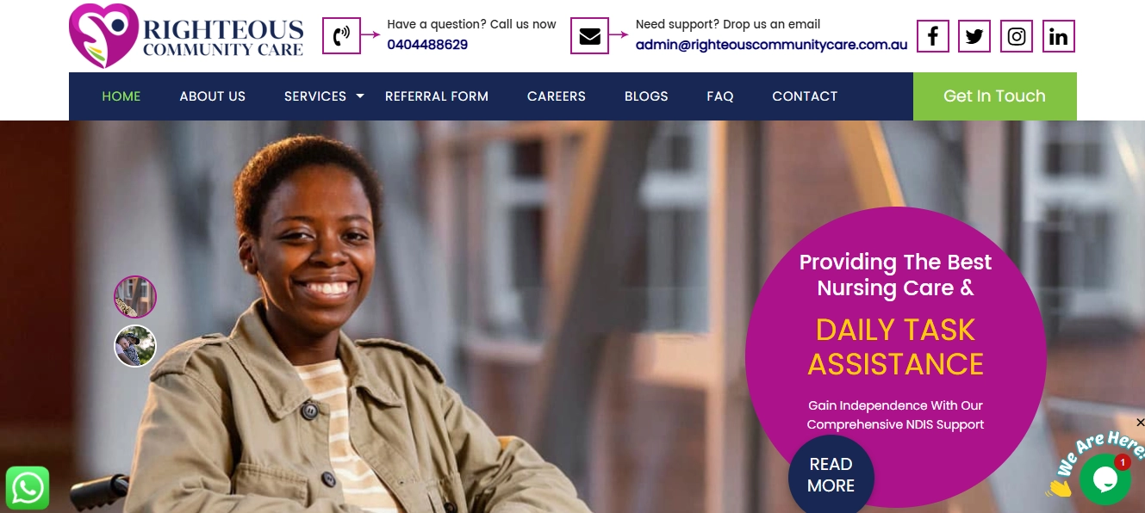
Task: Click the email envelope icon
Action: click(x=590, y=36)
